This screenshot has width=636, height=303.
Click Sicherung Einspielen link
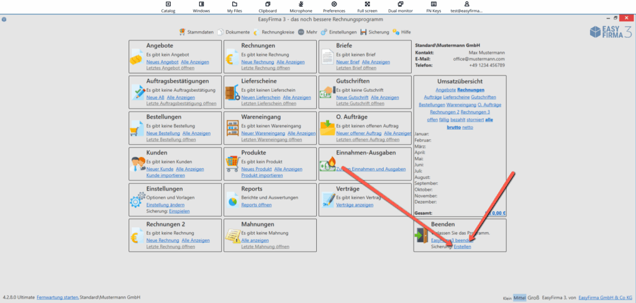tap(179, 211)
